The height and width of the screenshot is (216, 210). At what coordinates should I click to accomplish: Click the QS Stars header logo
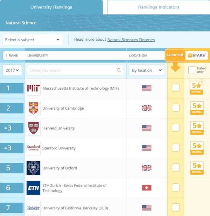[x=197, y=55]
